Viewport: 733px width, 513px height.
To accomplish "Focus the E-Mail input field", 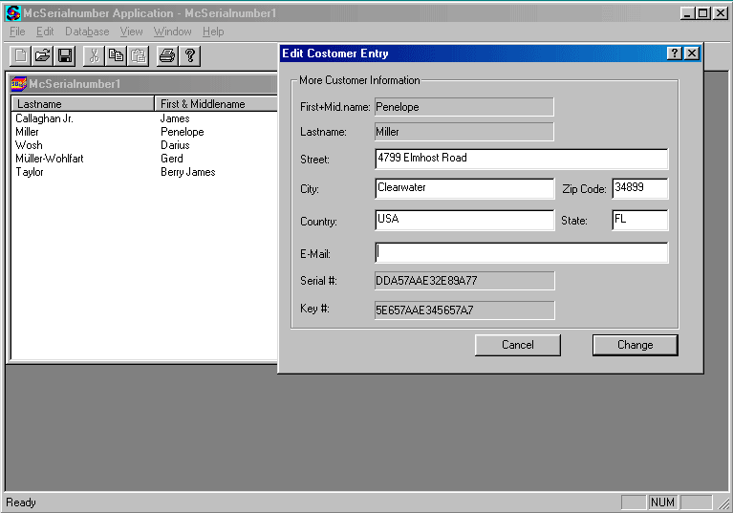I will 522,253.
